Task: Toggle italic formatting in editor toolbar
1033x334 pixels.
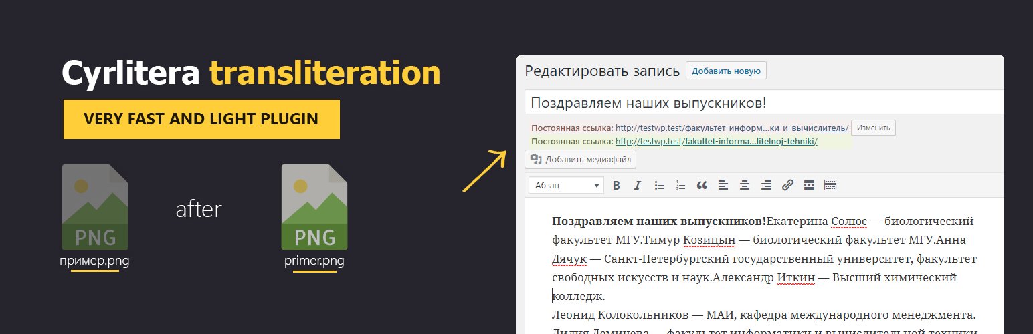Action: (x=638, y=185)
